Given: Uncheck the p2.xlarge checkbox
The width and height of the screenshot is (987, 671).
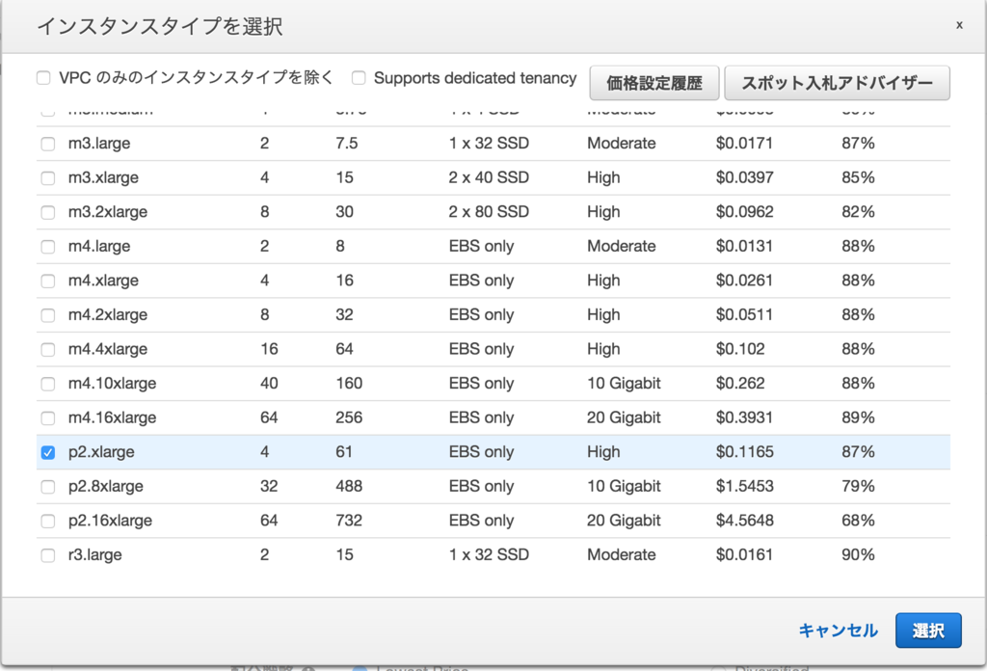Looking at the screenshot, I should [x=48, y=452].
